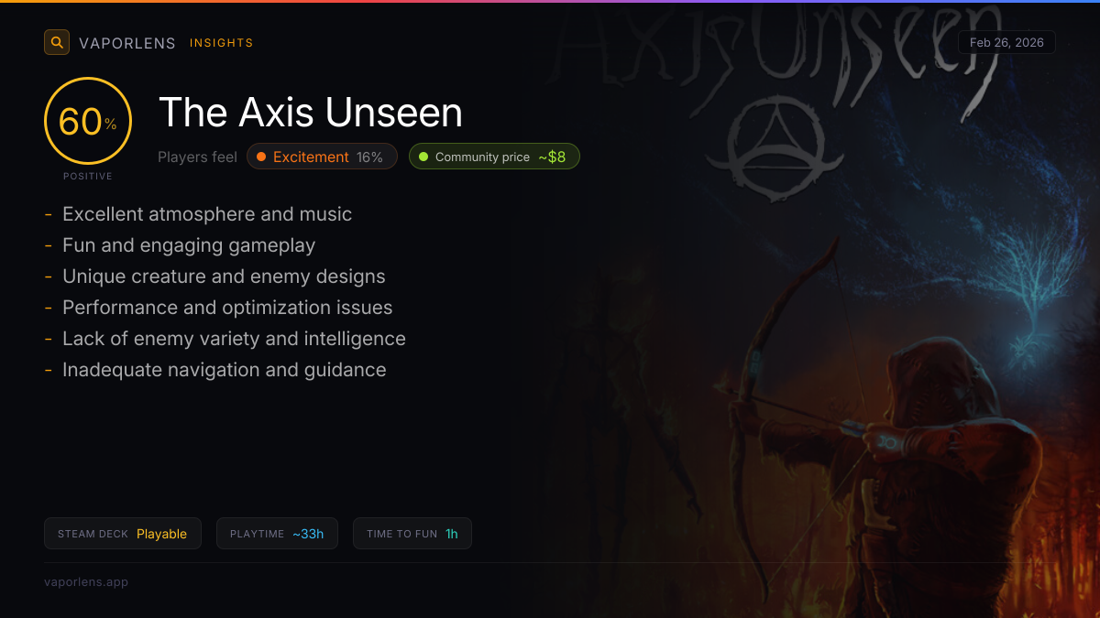Click the 60% positive score circle
Viewport: 1100px width, 618px height.
click(x=88, y=121)
